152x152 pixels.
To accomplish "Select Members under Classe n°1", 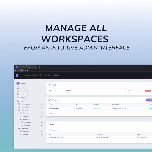I will [x=26, y=116].
